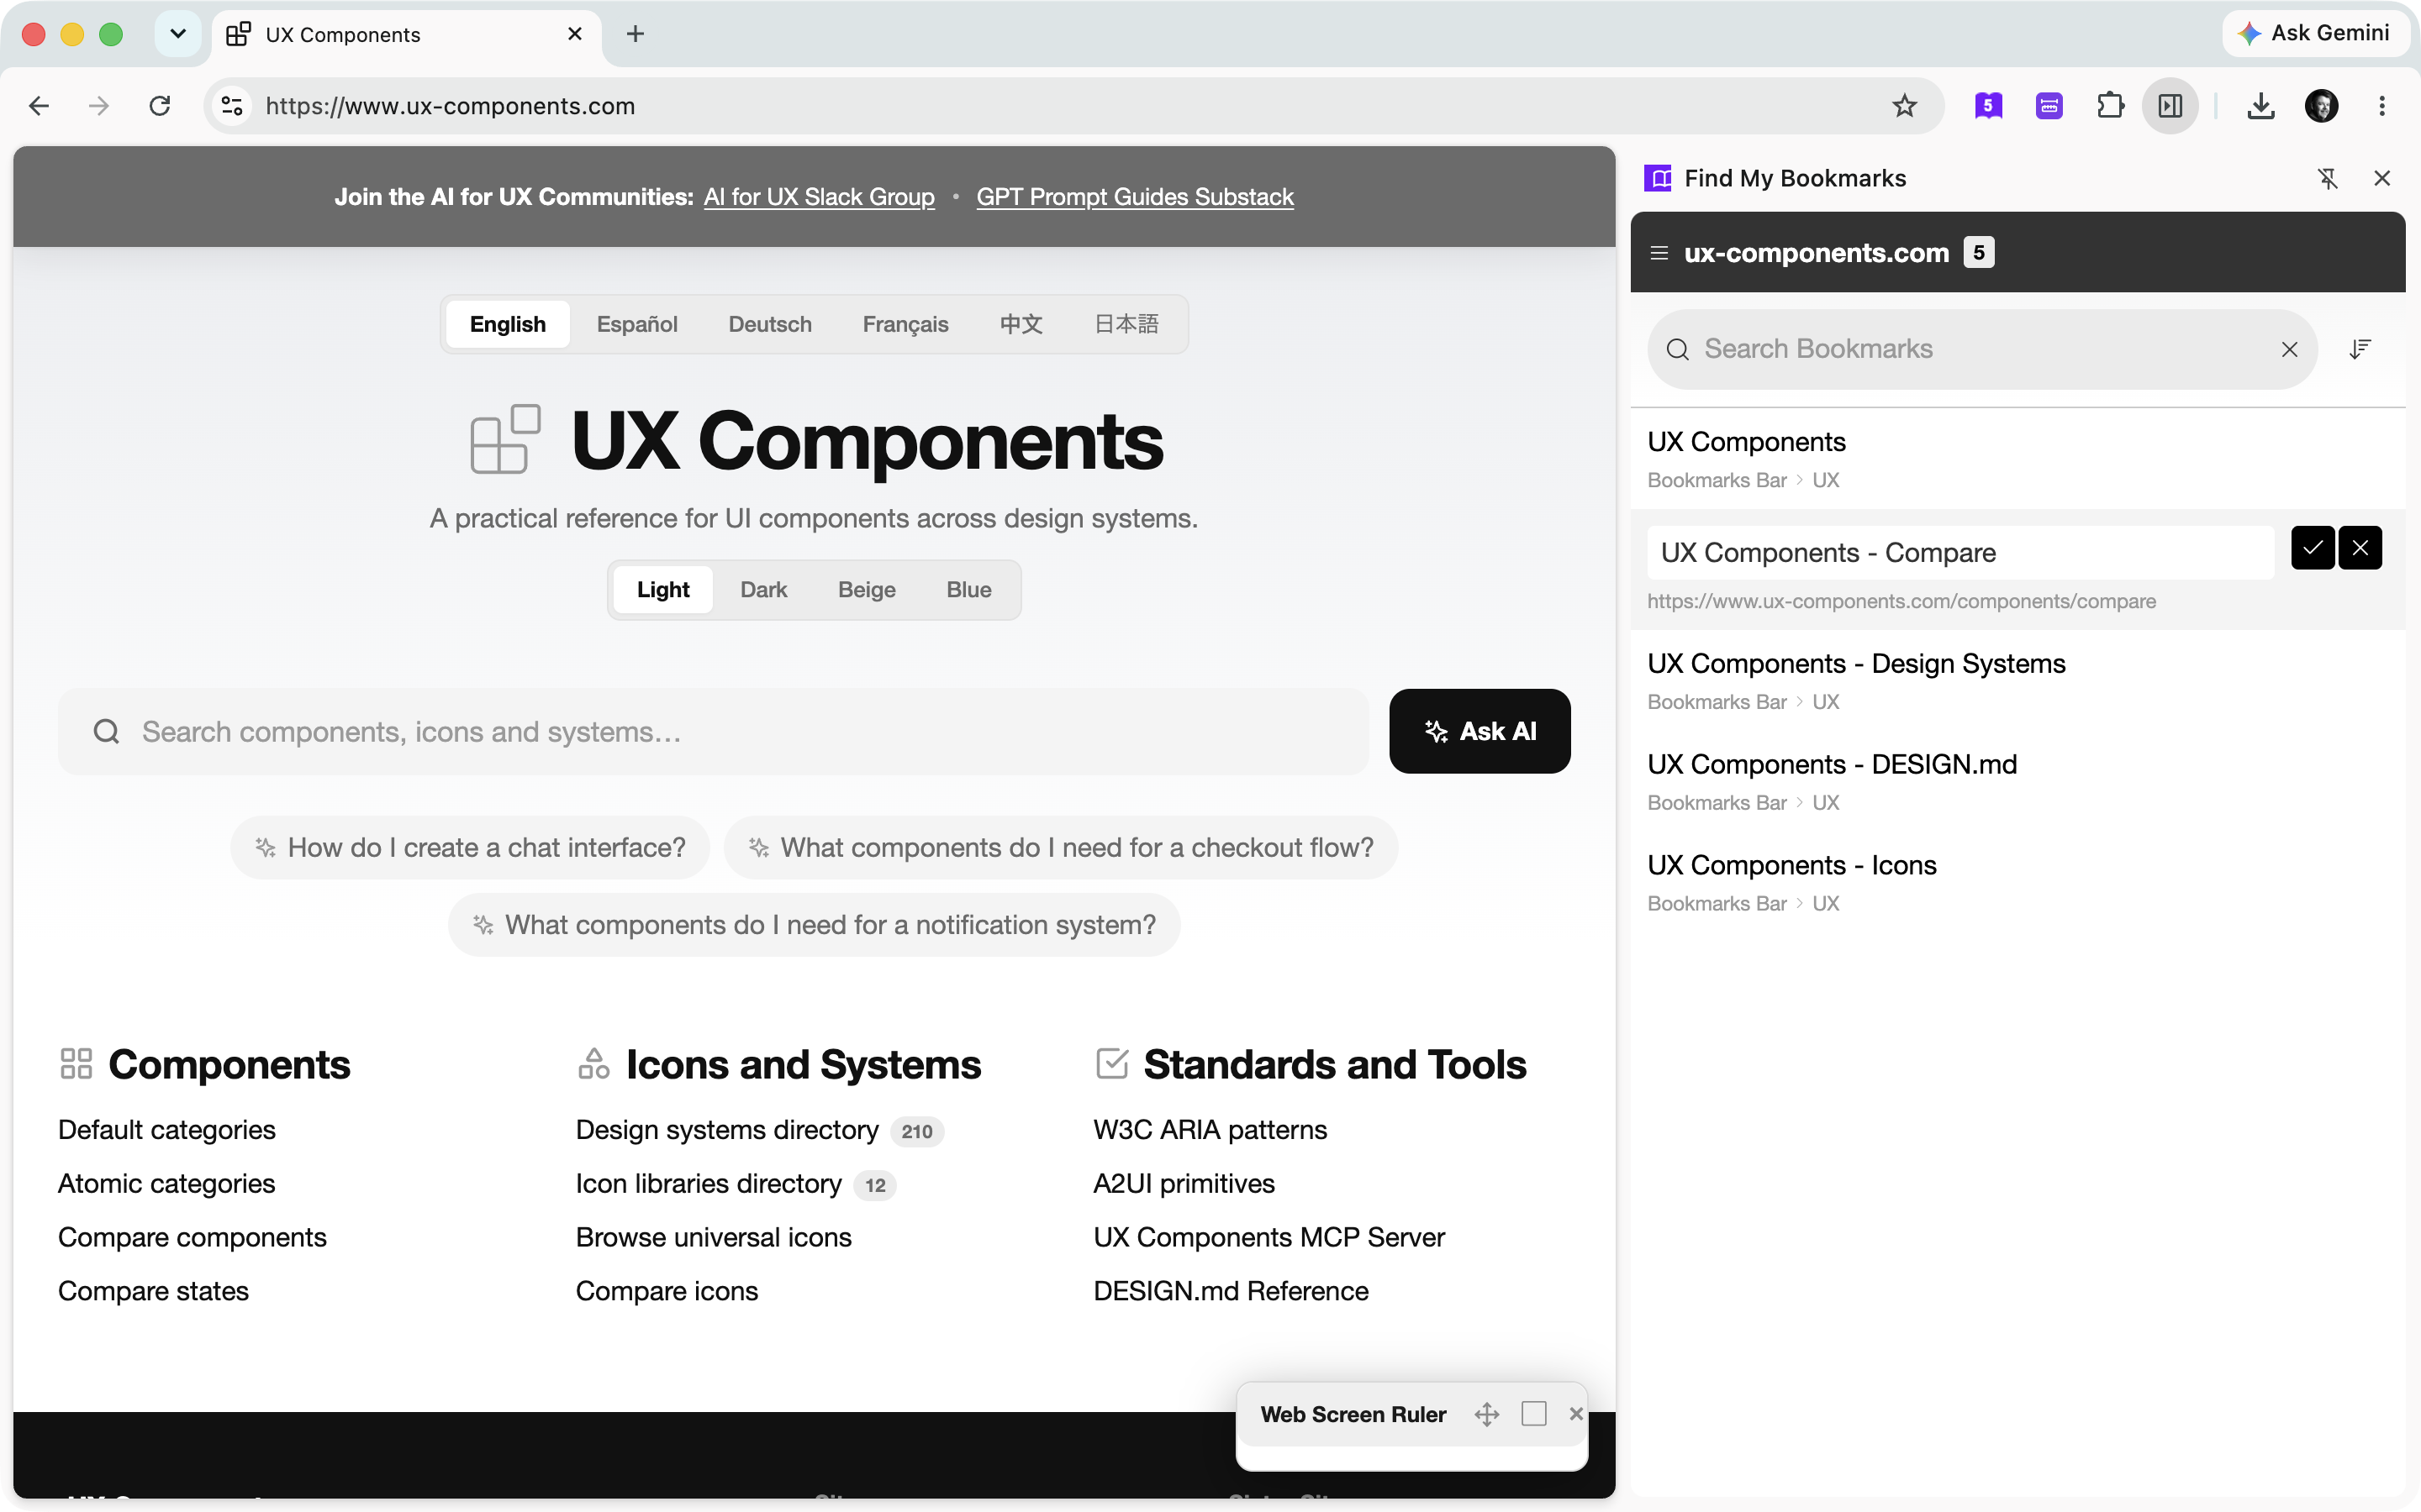Image resolution: width=2421 pixels, height=1512 pixels.
Task: Open the Compare components link
Action: [192, 1237]
